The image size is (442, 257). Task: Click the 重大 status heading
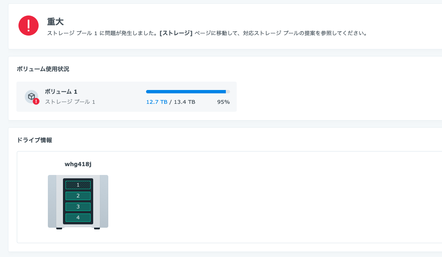point(55,22)
